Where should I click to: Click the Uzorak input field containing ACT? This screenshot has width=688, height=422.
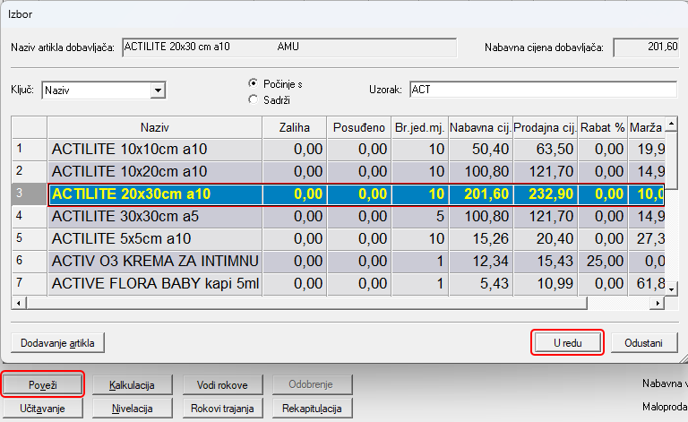pyautogui.click(x=543, y=90)
